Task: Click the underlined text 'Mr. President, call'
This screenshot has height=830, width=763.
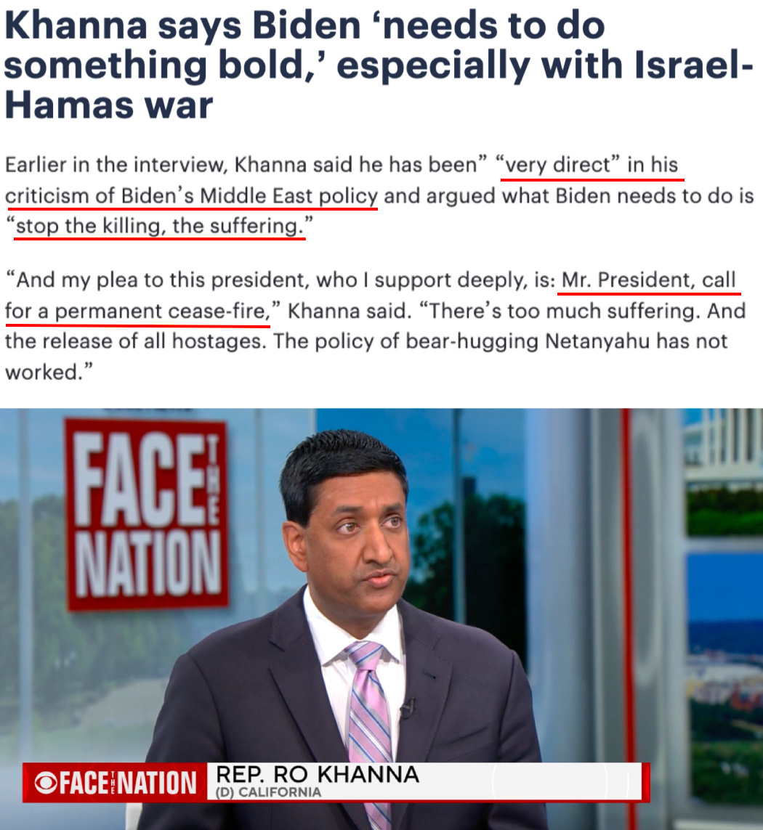Action: [x=648, y=280]
